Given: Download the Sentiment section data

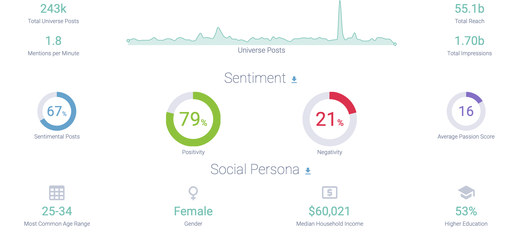Looking at the screenshot, I should [x=294, y=79].
